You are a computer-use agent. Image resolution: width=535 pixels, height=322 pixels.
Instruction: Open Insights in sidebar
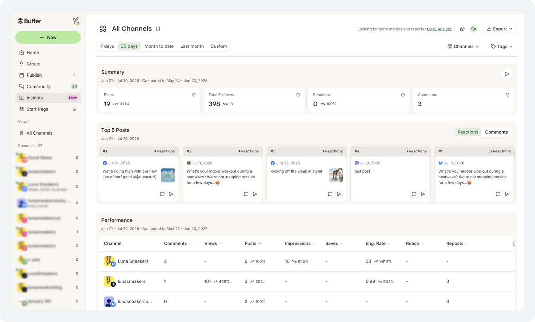(x=48, y=98)
